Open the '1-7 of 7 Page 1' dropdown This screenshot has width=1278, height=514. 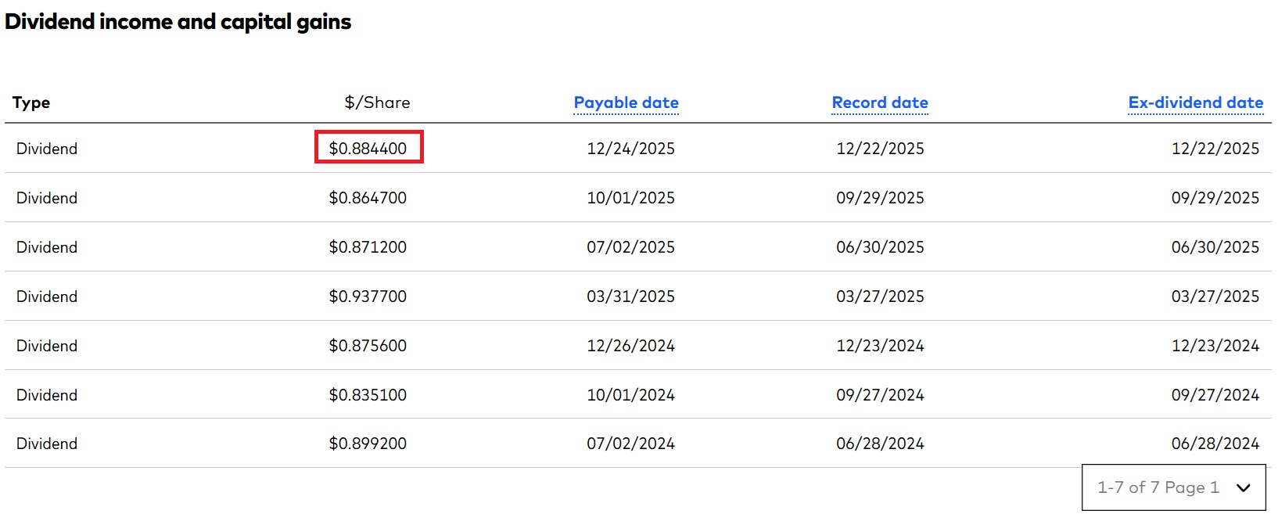[1173, 487]
